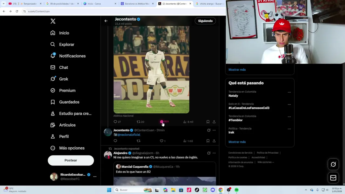The image size is (345, 194).
Task: Click the X logo home icon
Action: 53,21
